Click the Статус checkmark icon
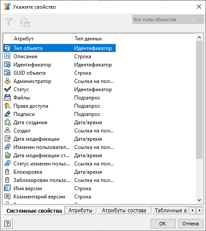The width and height of the screenshot is (206, 231). click(x=7, y=89)
